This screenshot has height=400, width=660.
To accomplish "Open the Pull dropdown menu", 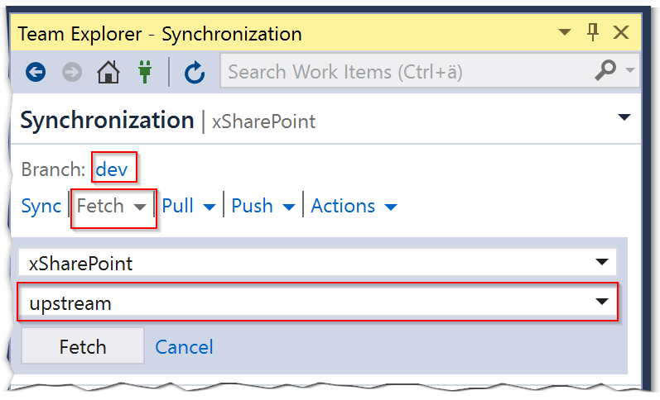I will coord(189,206).
